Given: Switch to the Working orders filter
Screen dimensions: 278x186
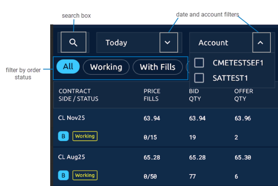Looking at the screenshot, I should 106,67.
